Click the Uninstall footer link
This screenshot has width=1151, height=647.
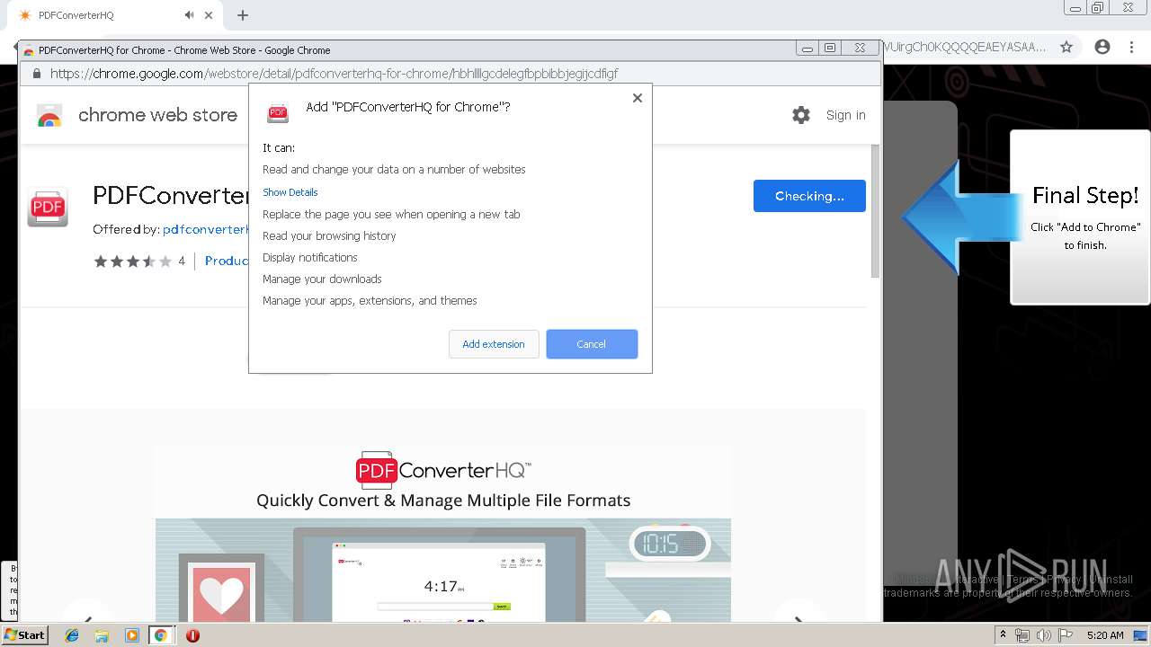coord(1111,580)
